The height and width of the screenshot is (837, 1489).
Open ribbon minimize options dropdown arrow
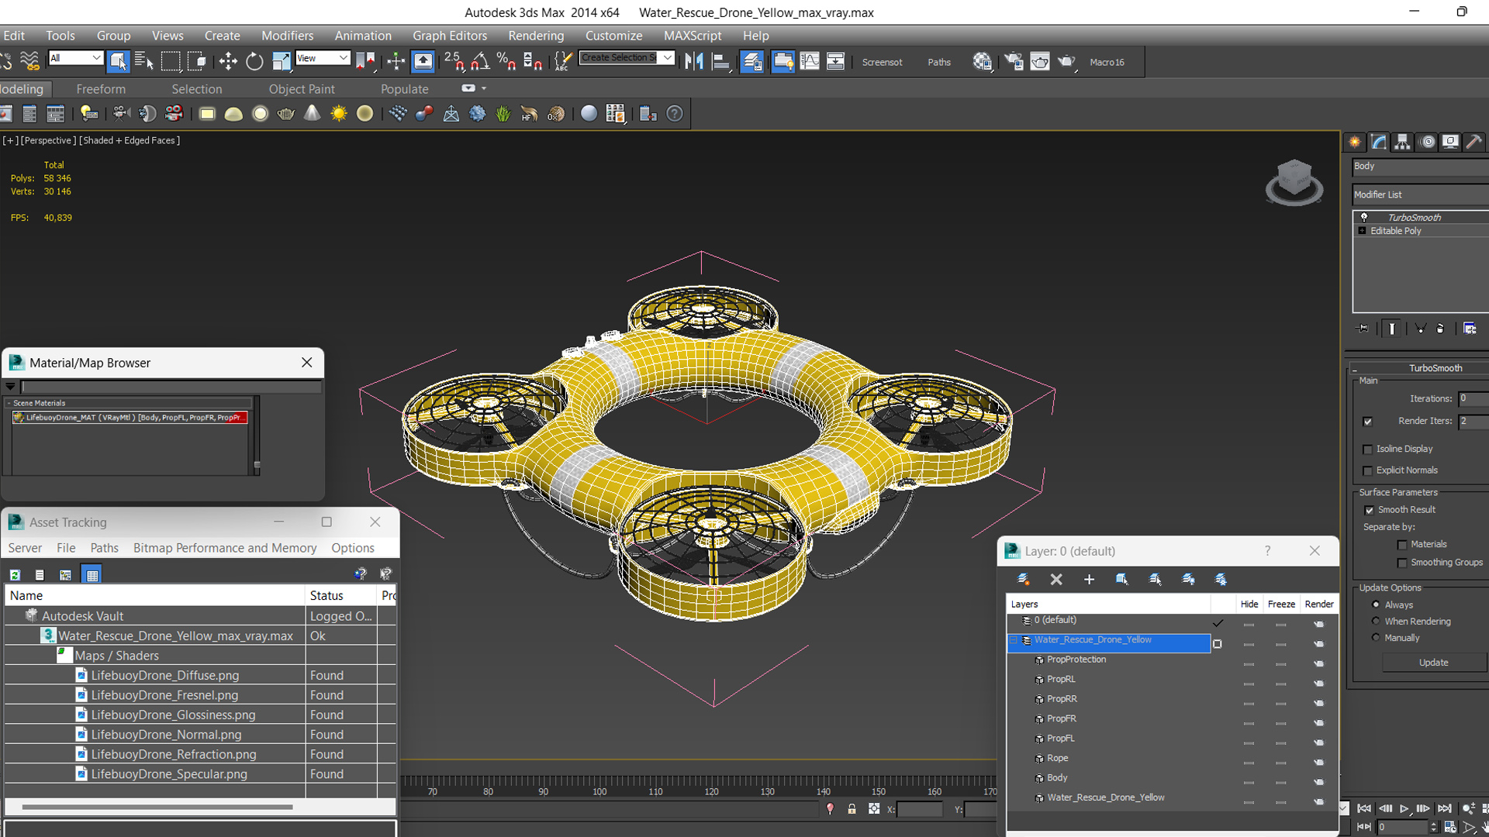[x=484, y=88]
